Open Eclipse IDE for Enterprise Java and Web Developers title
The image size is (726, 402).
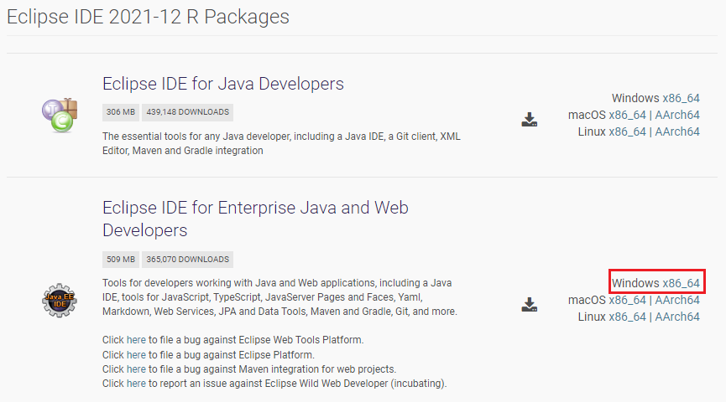pos(255,219)
